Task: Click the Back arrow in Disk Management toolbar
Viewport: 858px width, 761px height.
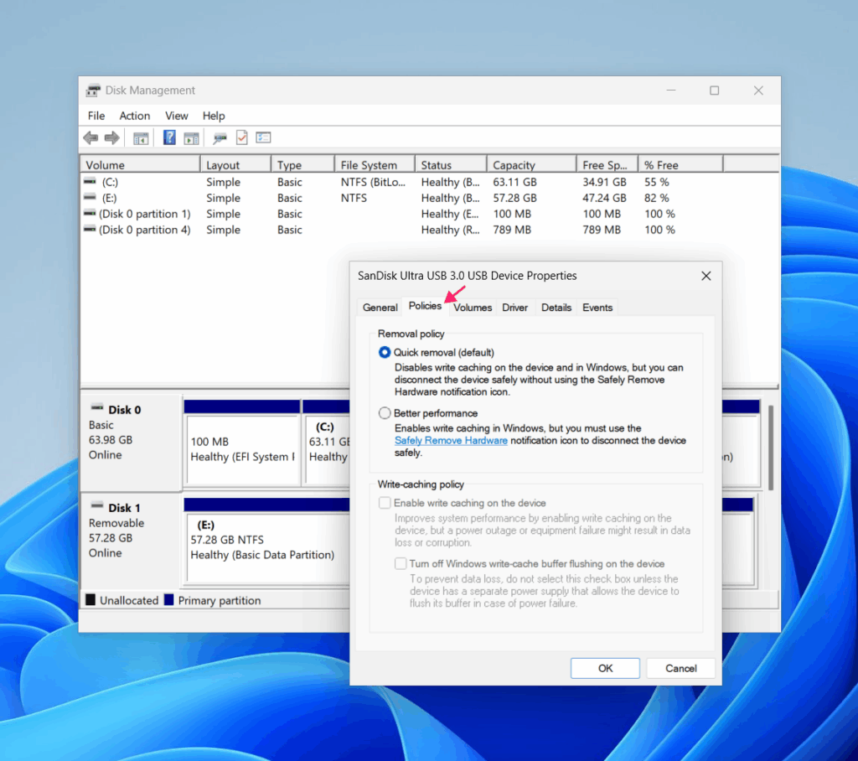Action: tap(90, 138)
